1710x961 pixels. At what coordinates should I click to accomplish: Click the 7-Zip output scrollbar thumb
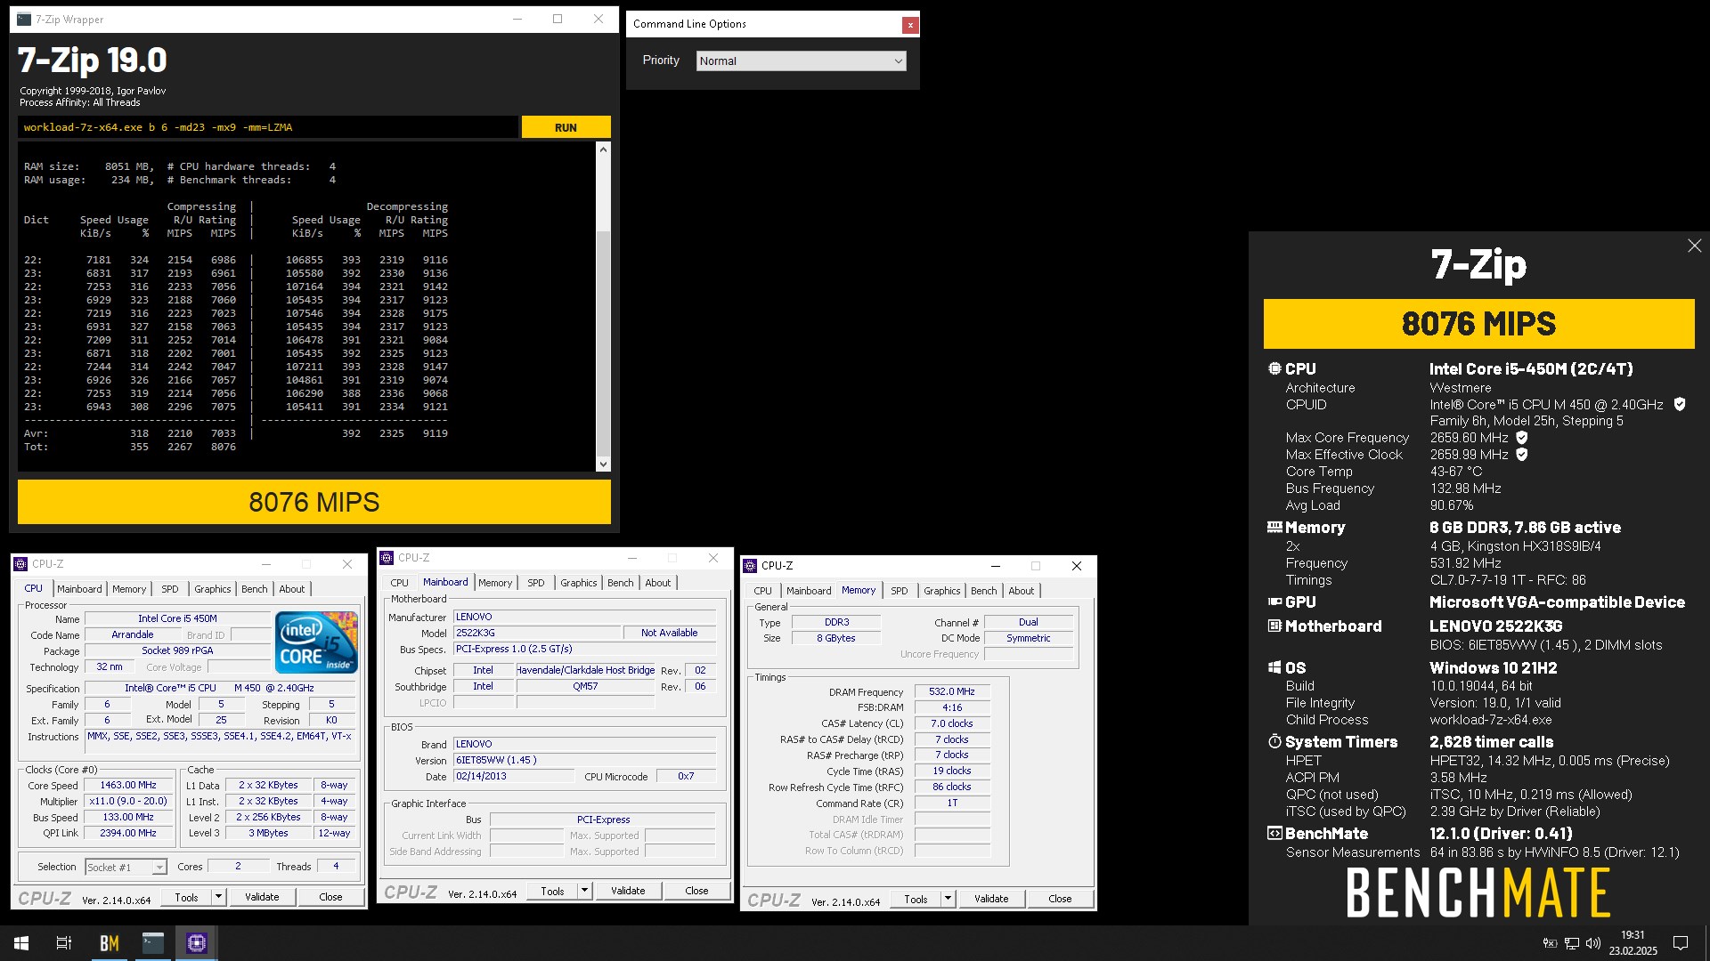point(603,343)
